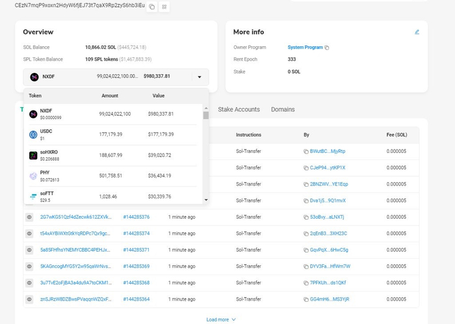
Task: Switch to the Stake Accounts tab
Action: click(x=239, y=109)
